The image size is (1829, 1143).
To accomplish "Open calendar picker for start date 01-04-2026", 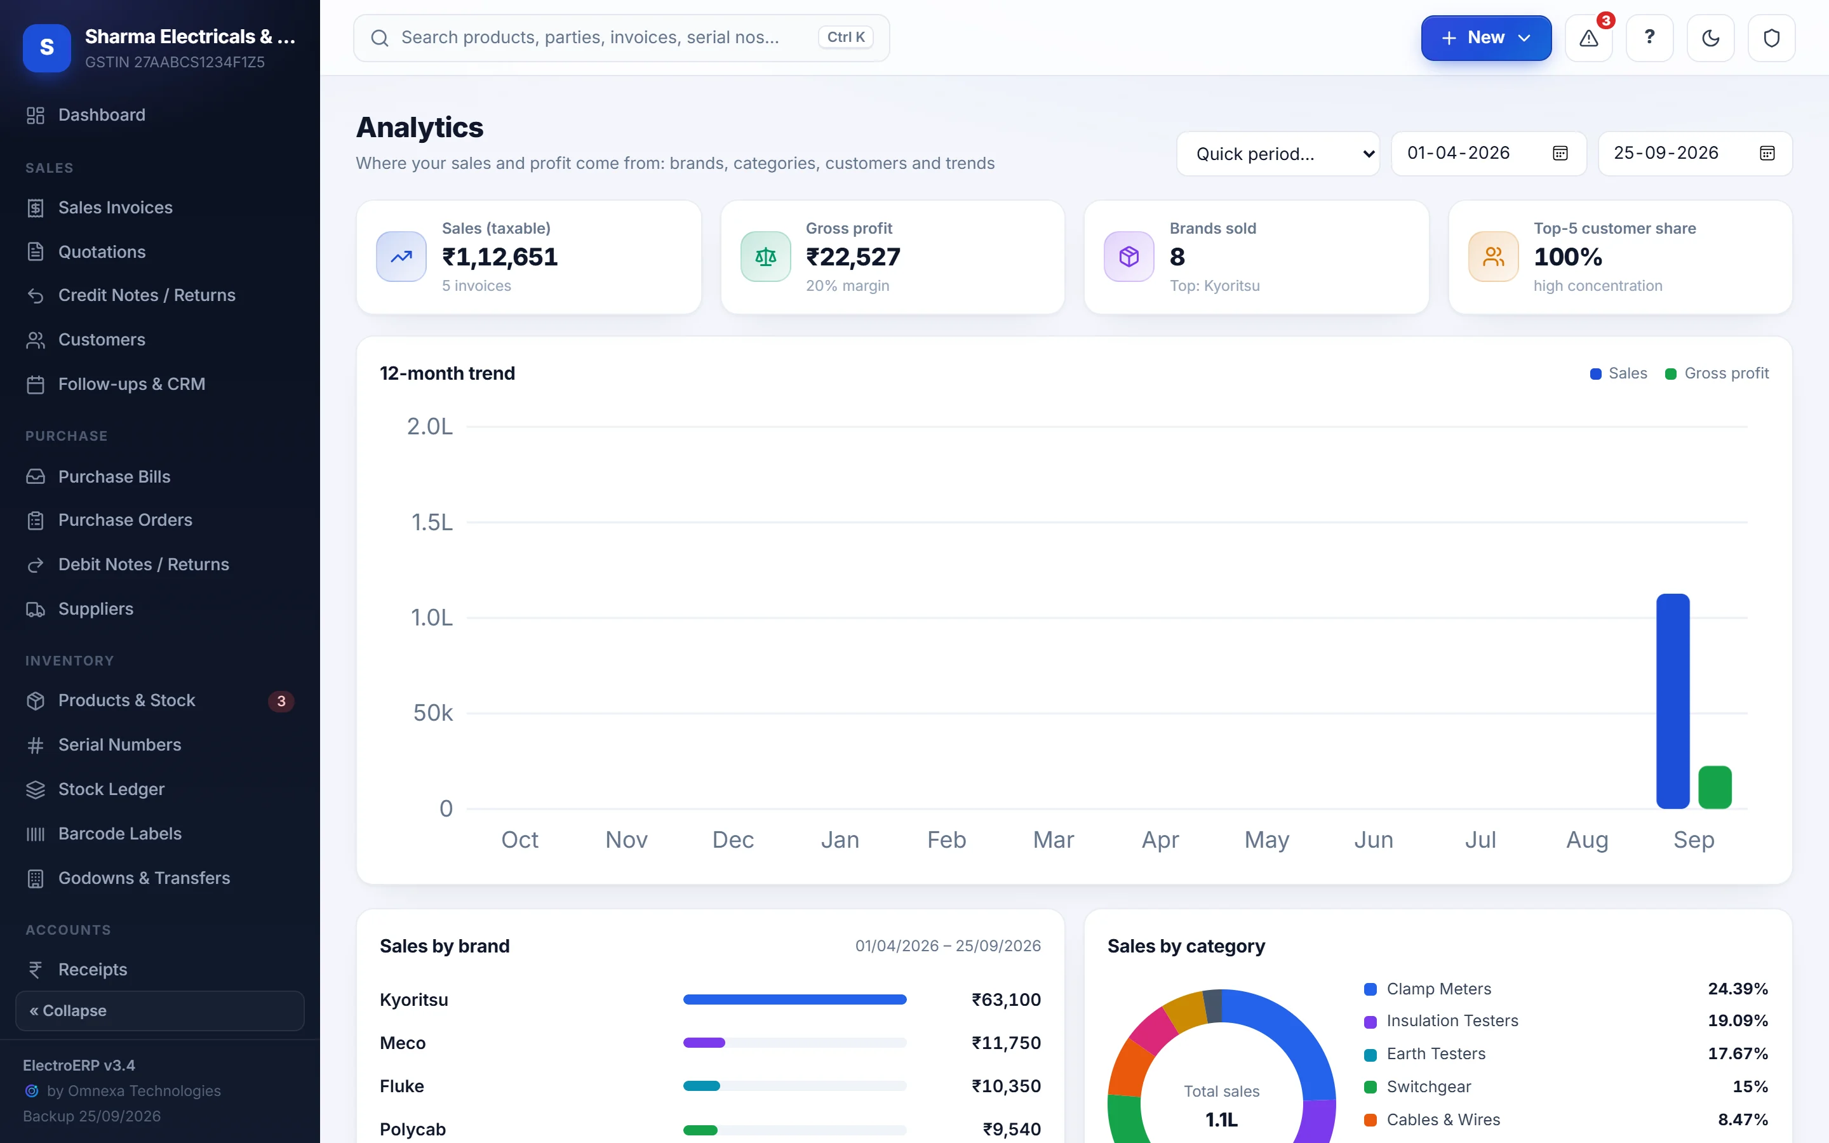I will click(x=1560, y=154).
